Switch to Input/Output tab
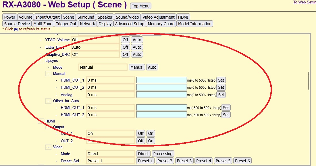Image resolution: width=316 pixels, height=166 pixels. coord(48,17)
